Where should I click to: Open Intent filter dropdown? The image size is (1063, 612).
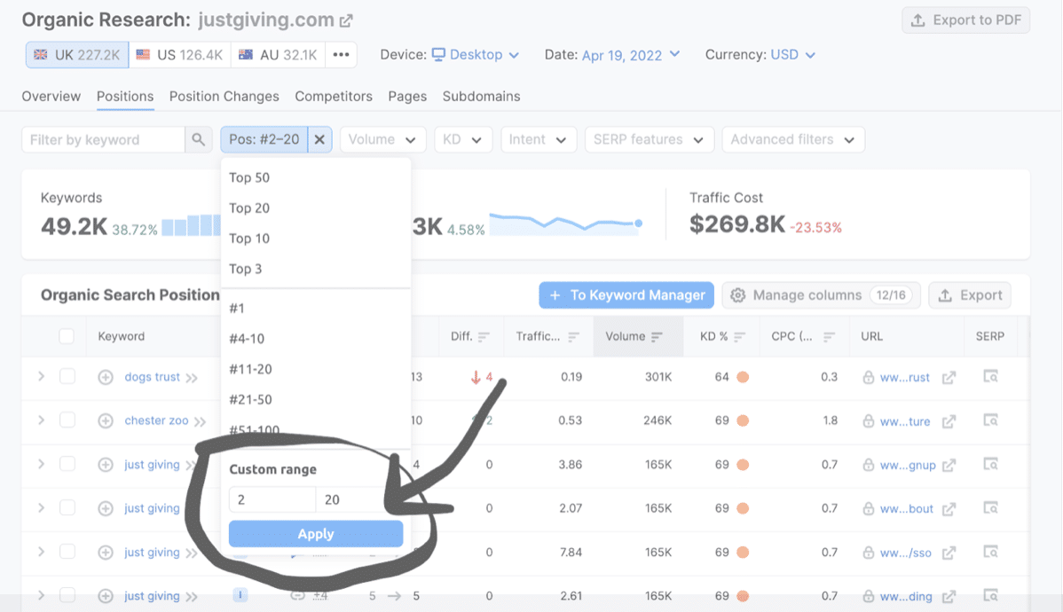tap(539, 139)
